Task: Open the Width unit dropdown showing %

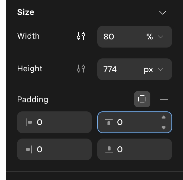Action: 155,37
